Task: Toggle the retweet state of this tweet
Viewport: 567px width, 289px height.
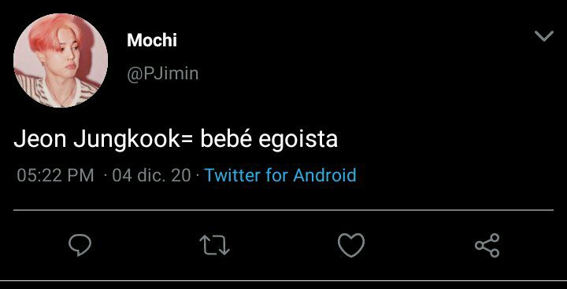Action: 215,245
